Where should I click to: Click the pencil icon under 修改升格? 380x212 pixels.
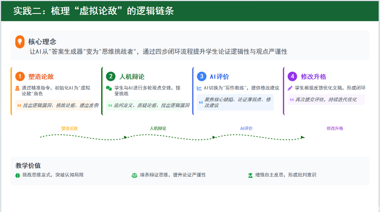coord(290,88)
